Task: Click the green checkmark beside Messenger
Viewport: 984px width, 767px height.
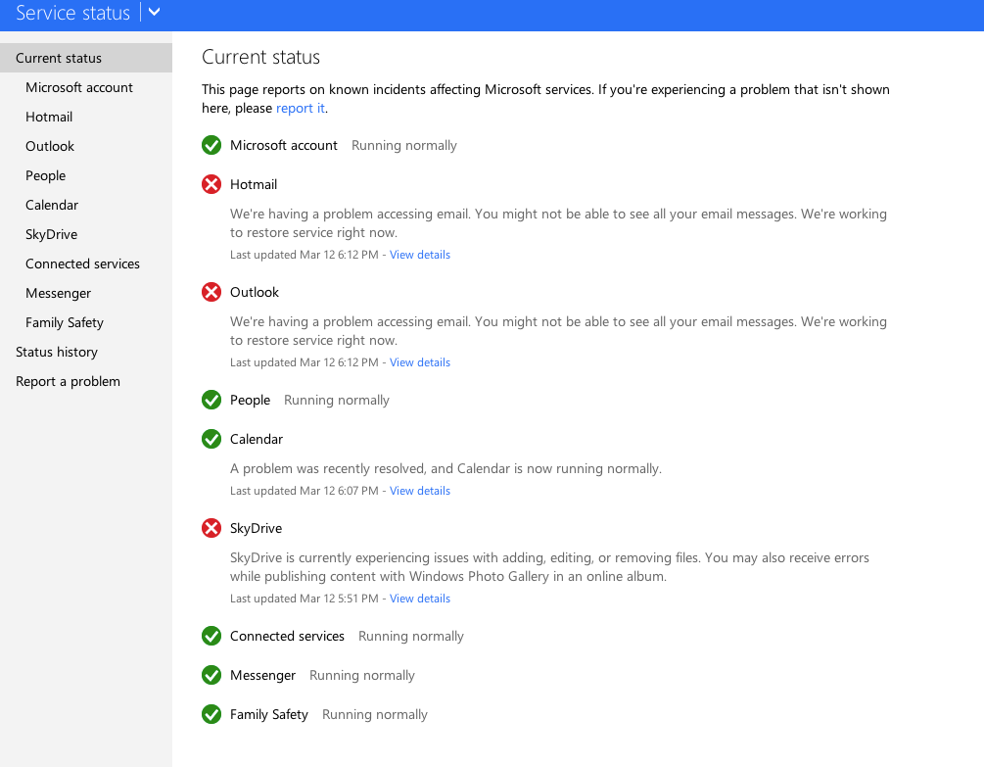Action: tap(211, 675)
